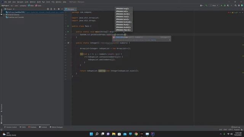Switch to the Main.java editor tab
244x137 pixels.
click(71, 9)
